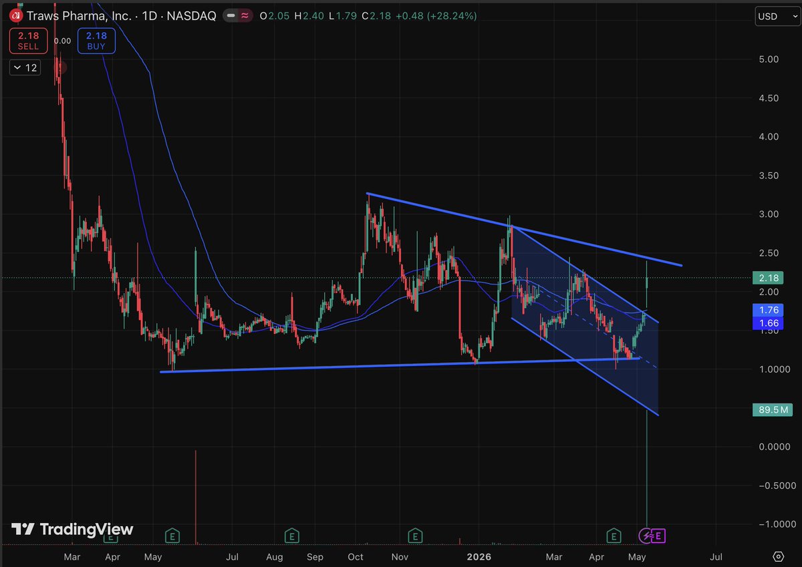Click the 2.18 BUY button
The image size is (802, 567).
pos(96,41)
